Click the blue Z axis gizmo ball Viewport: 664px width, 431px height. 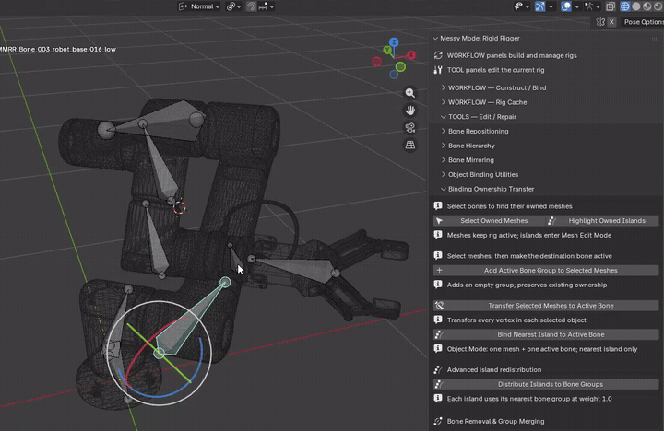pos(394,41)
